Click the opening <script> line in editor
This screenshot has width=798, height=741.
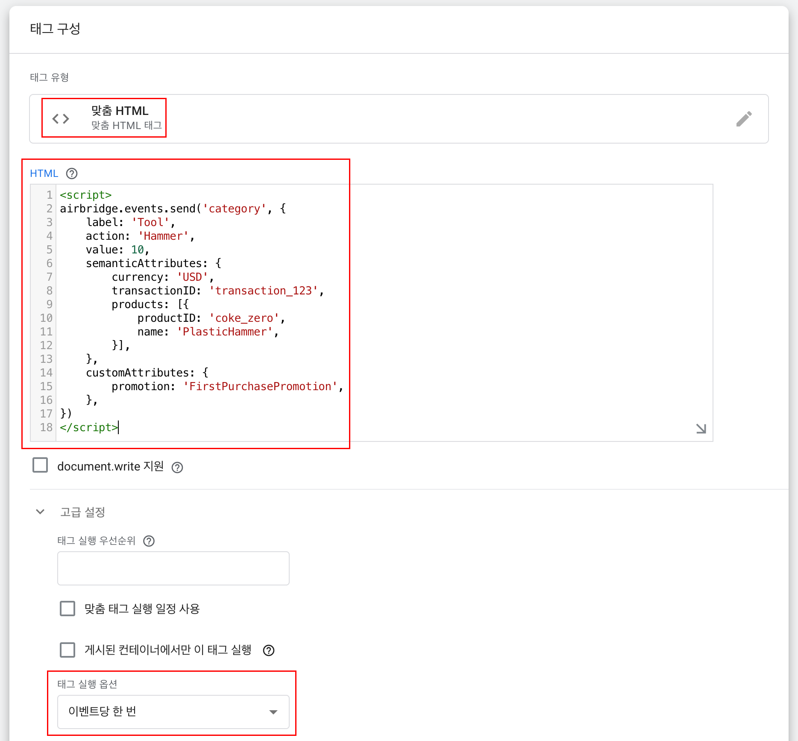(x=85, y=195)
